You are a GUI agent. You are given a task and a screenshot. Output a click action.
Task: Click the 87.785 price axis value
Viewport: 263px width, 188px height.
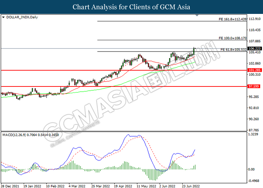click(x=255, y=130)
